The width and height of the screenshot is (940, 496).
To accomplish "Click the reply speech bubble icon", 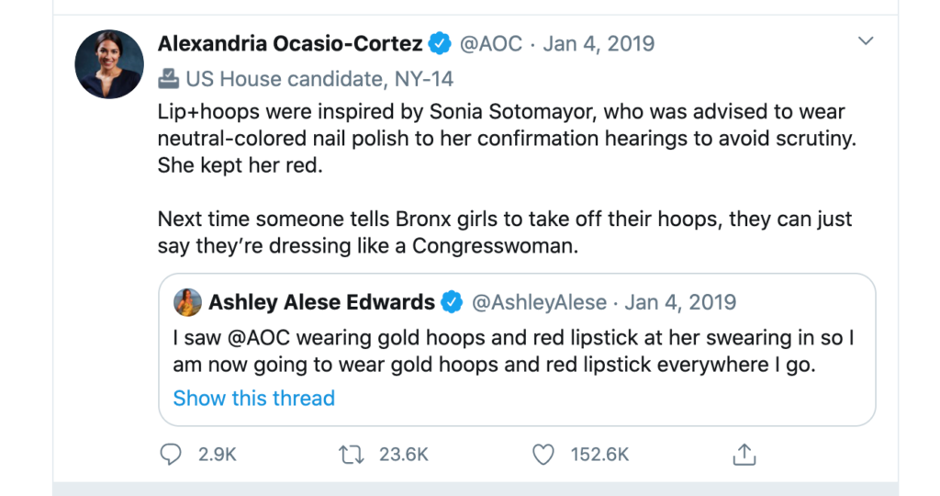I will (x=172, y=454).
